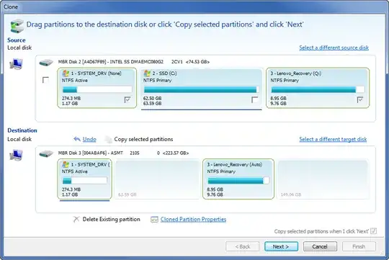Click 'Copy selected partitions' text

[x=143, y=139]
